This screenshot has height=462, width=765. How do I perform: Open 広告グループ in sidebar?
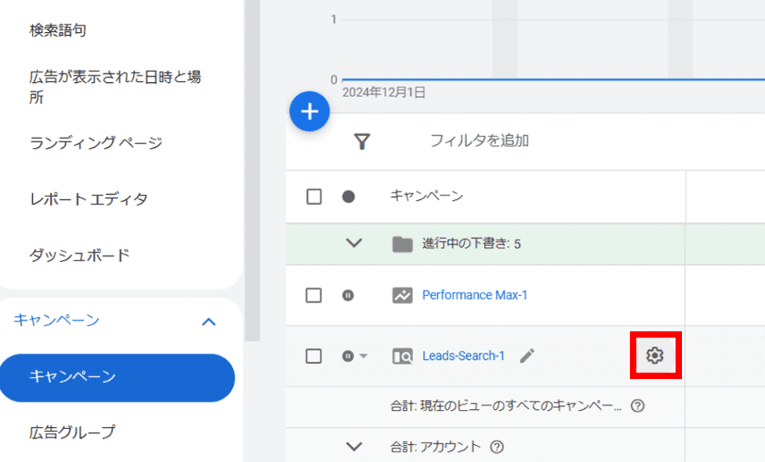click(72, 432)
